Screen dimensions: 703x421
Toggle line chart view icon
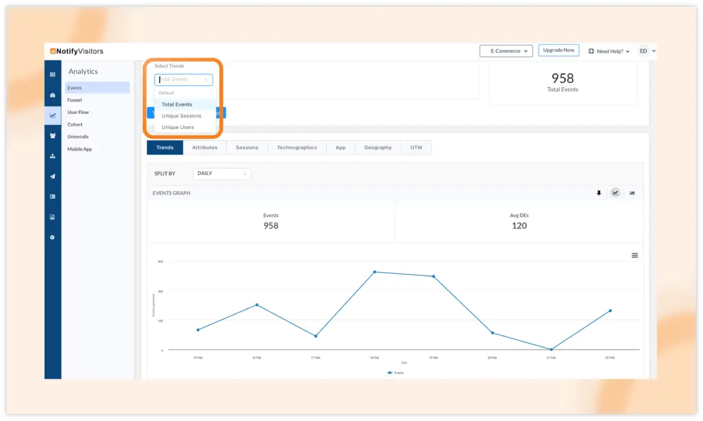click(615, 193)
